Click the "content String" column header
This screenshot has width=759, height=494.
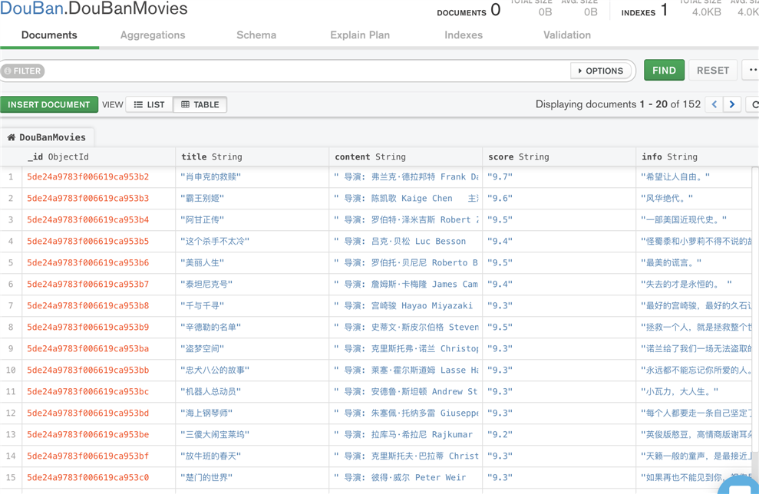[x=405, y=156]
